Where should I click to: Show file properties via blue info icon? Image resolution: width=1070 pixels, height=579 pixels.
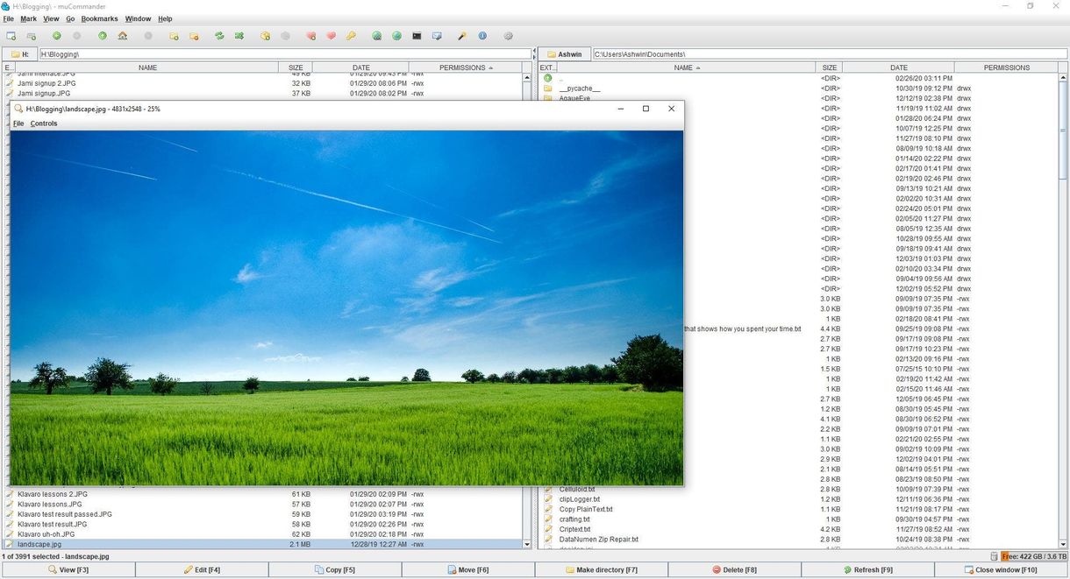point(482,36)
